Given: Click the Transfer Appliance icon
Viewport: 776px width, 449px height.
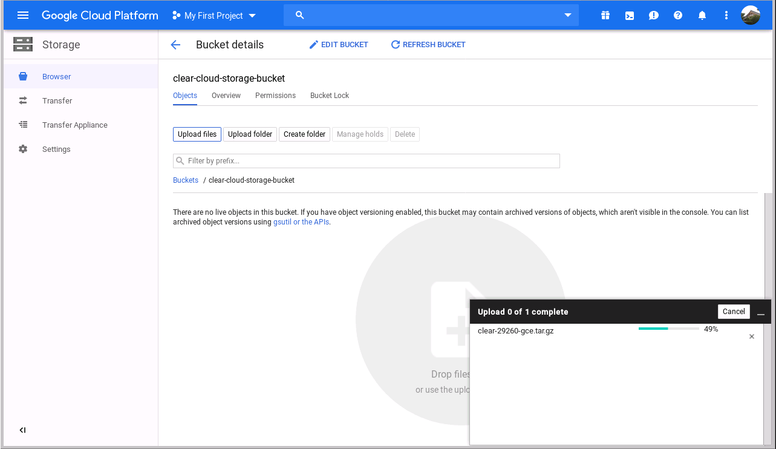Looking at the screenshot, I should (23, 125).
